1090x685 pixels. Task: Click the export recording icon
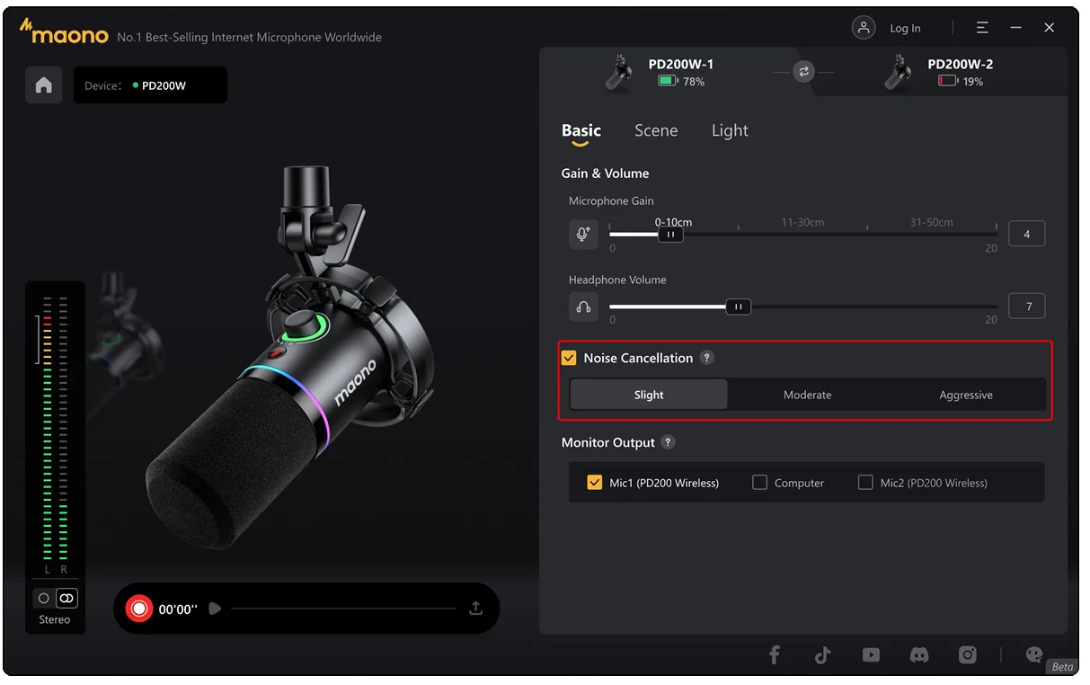point(476,609)
